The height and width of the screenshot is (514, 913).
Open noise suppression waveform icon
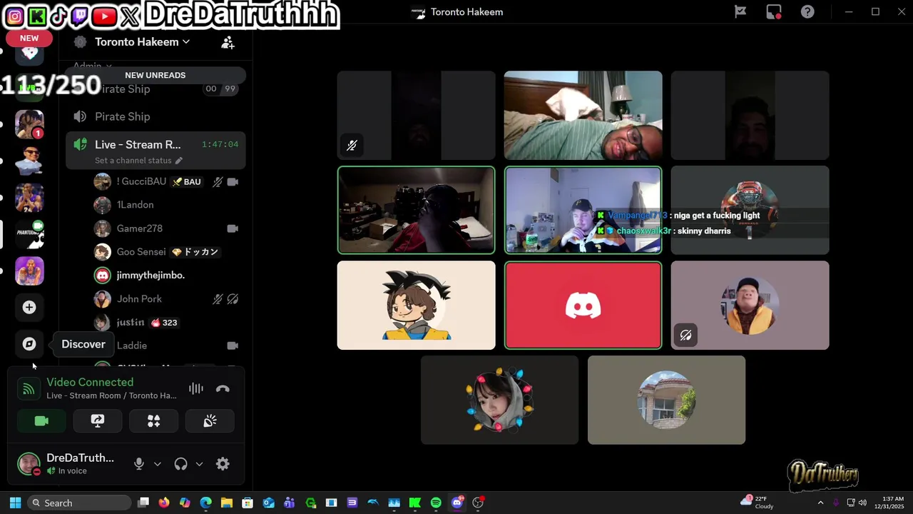pyautogui.click(x=195, y=389)
